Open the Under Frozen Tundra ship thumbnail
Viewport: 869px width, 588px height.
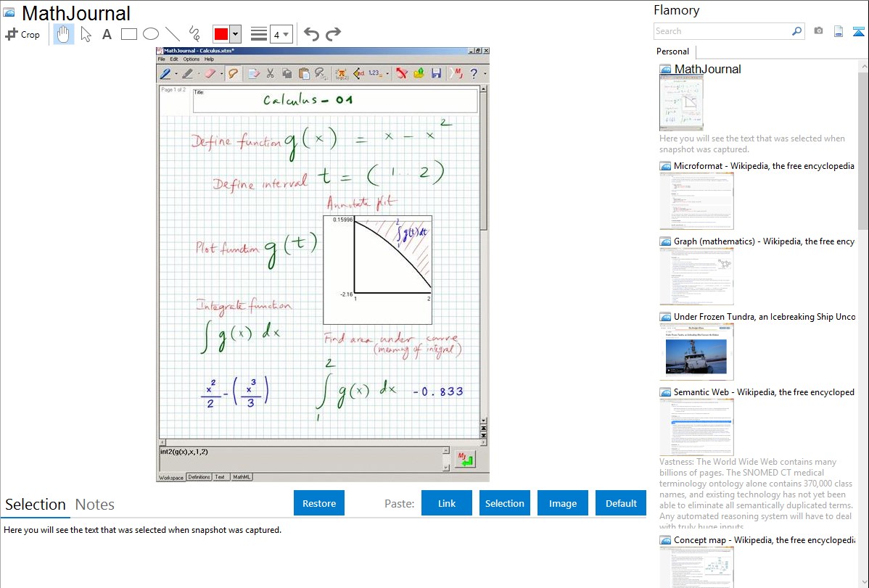696,352
